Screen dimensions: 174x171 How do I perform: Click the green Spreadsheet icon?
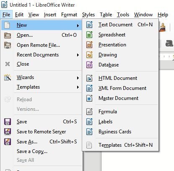click(x=89, y=35)
